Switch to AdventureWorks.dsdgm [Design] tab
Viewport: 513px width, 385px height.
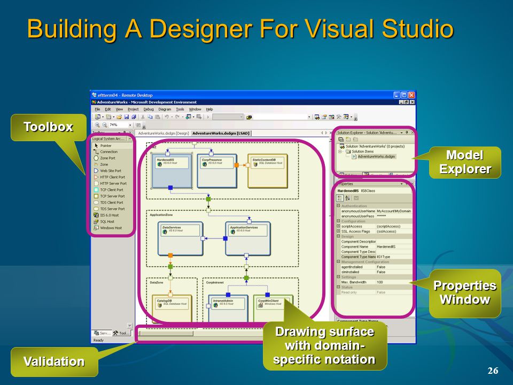click(x=164, y=133)
